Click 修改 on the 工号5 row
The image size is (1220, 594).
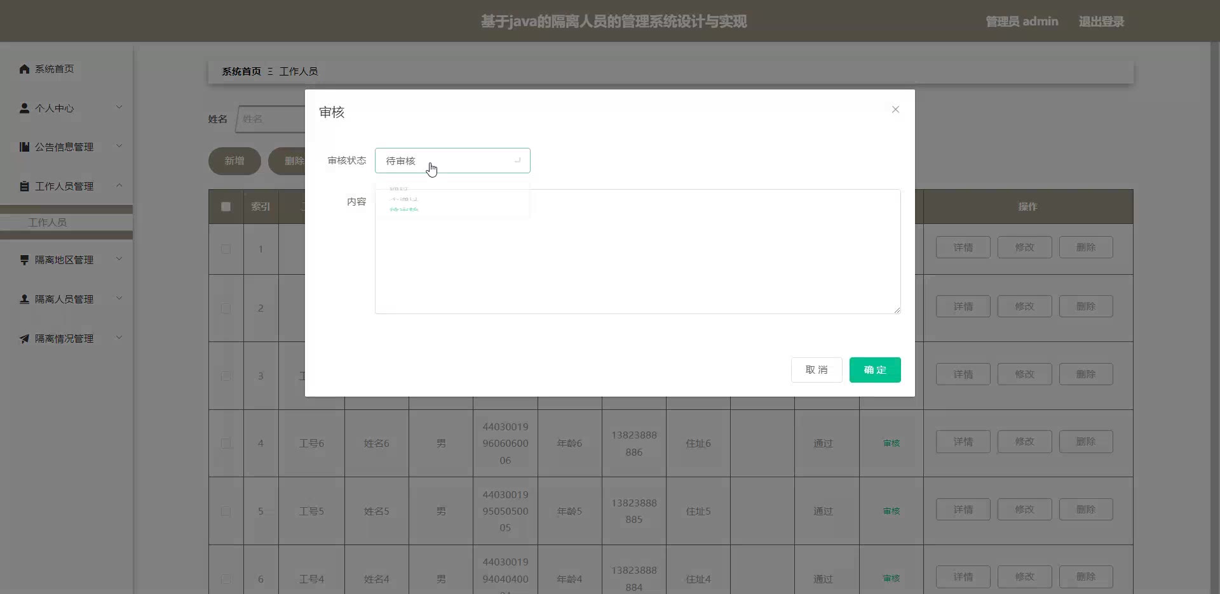(1025, 509)
